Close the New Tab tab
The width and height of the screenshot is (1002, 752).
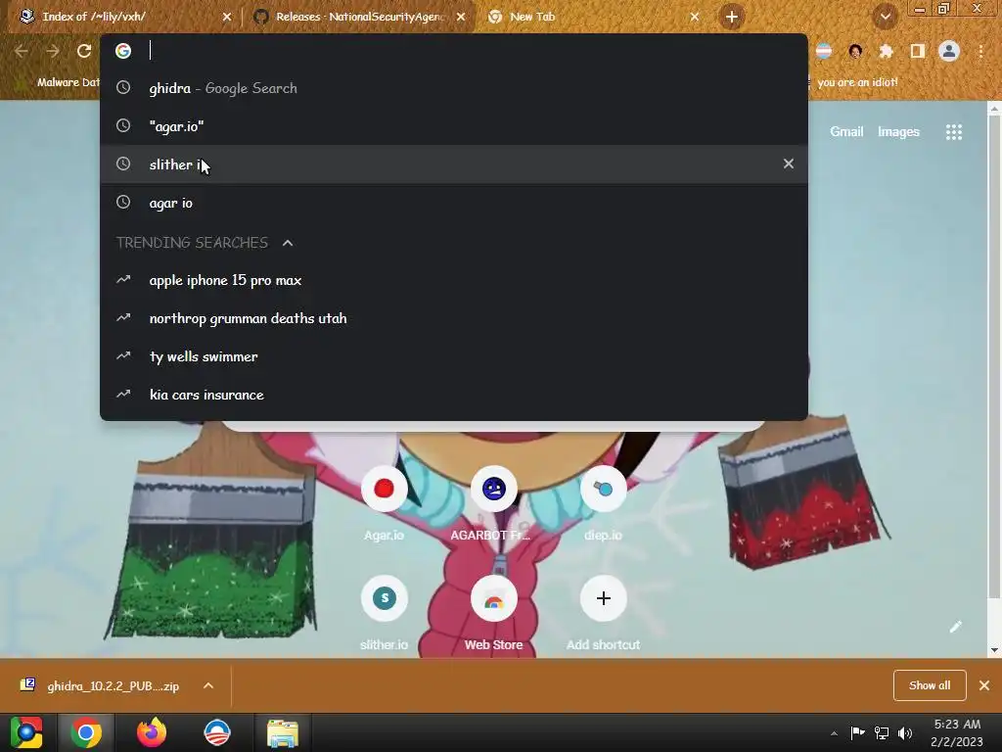click(x=695, y=17)
